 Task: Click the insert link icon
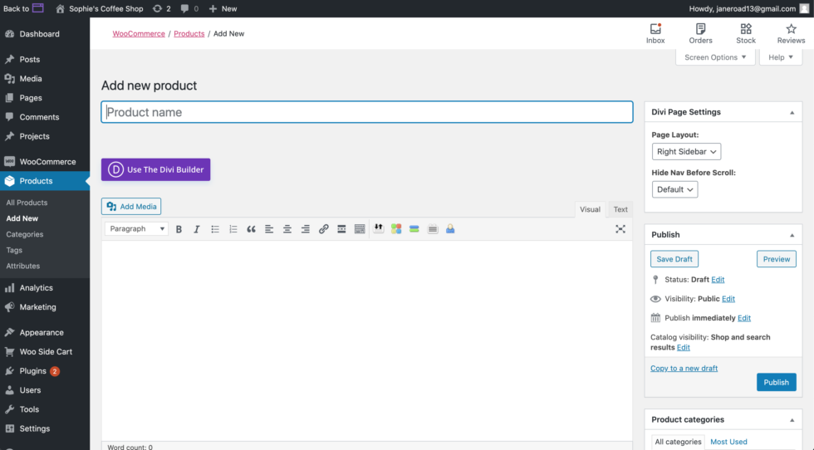(323, 229)
